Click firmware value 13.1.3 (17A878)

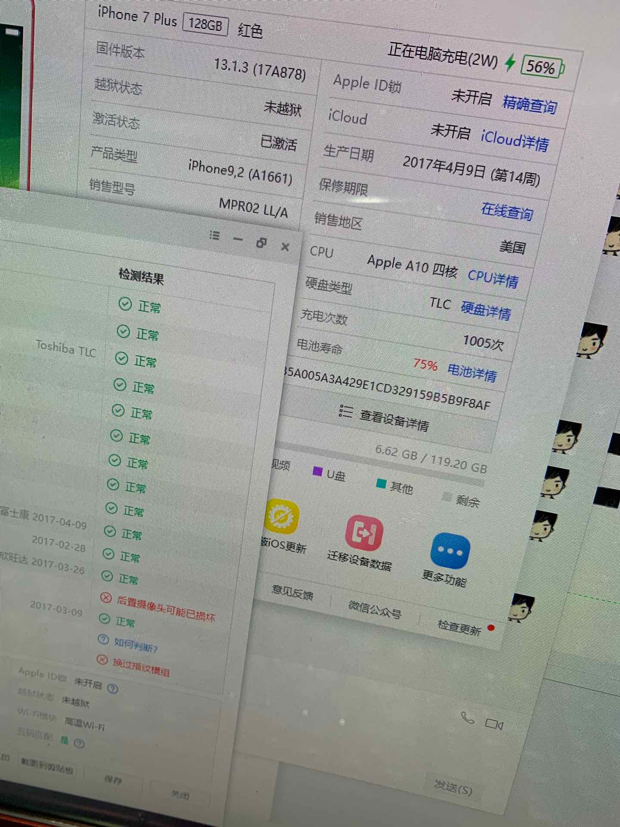point(260,69)
